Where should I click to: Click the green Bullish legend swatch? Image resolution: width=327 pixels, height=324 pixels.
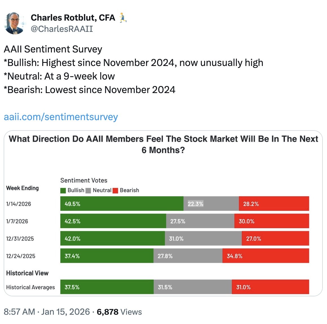click(x=63, y=191)
